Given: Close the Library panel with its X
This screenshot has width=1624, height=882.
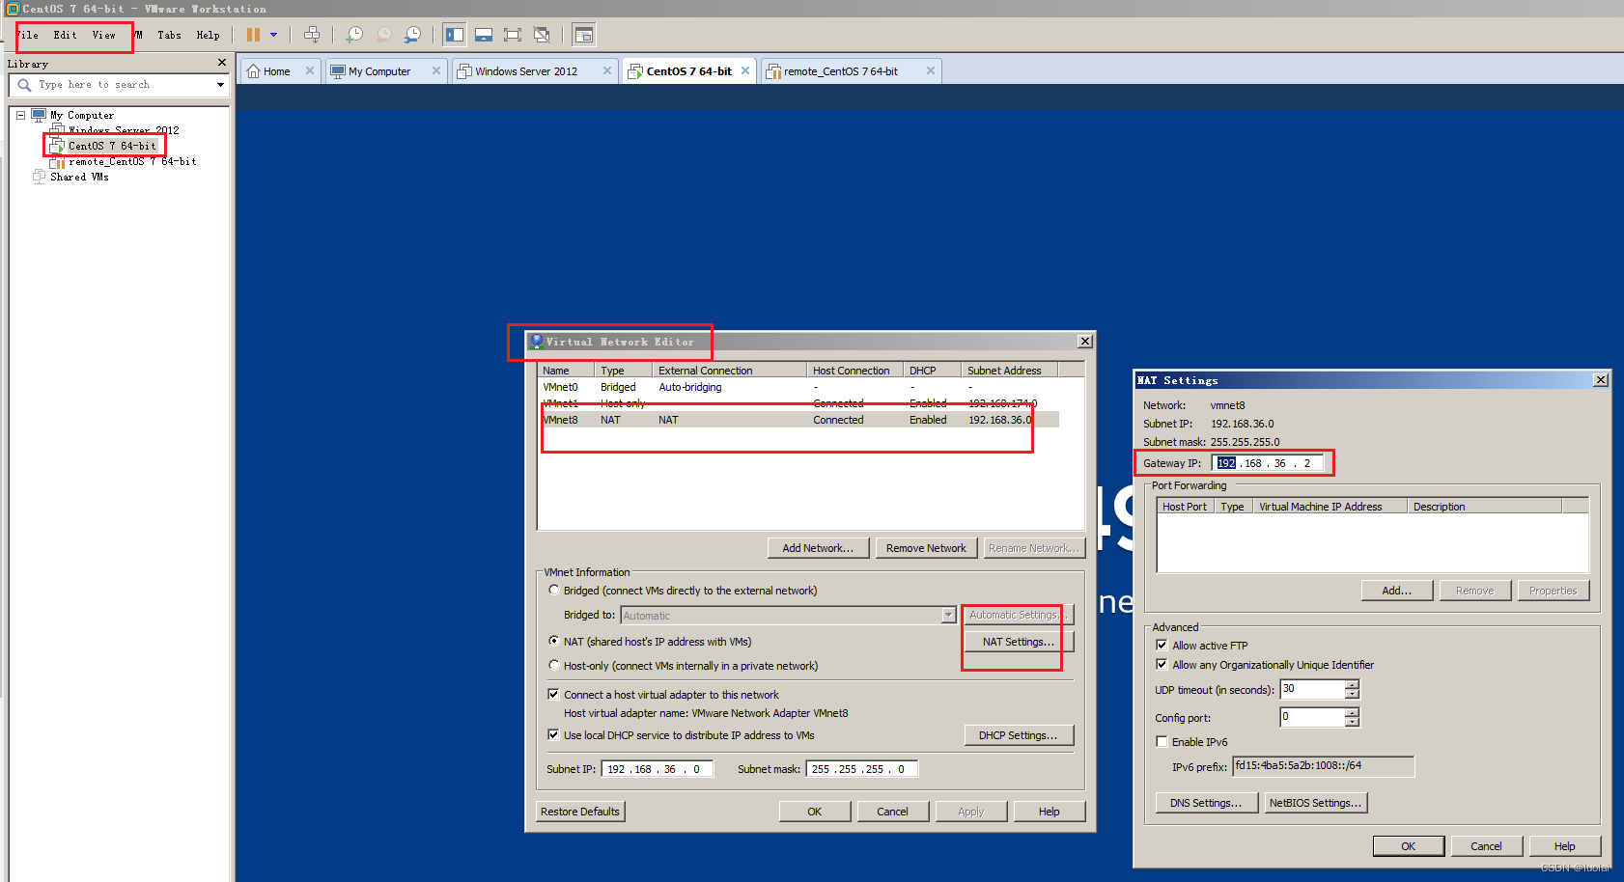Looking at the screenshot, I should 222,63.
